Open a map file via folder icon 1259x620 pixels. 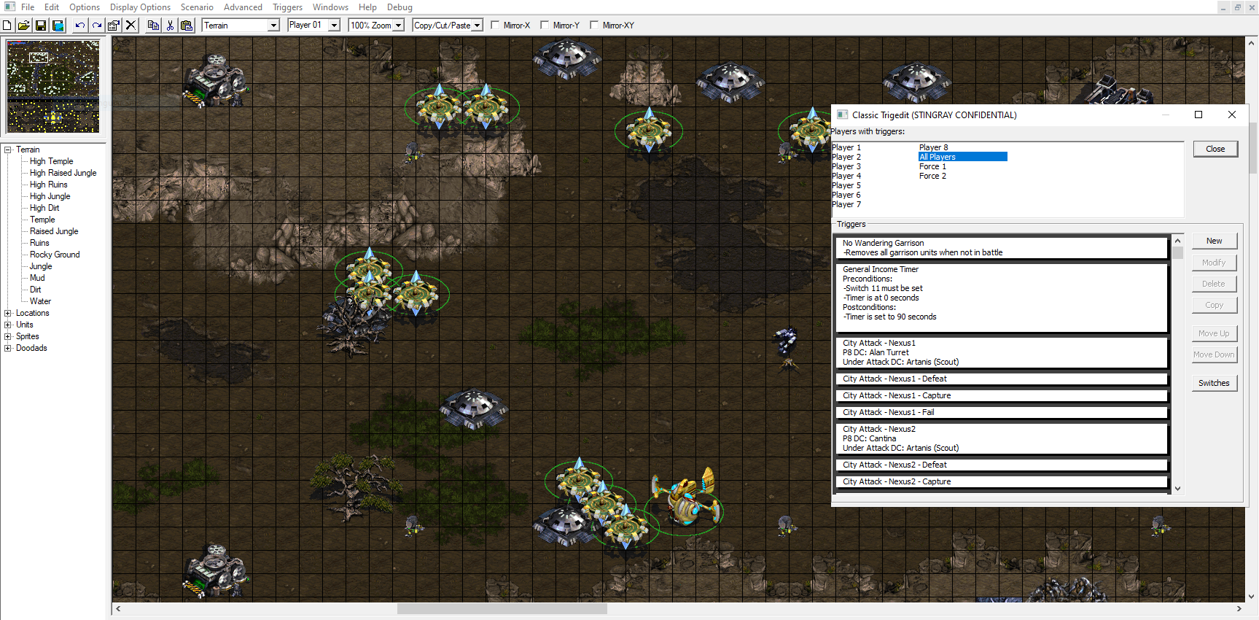(x=24, y=26)
